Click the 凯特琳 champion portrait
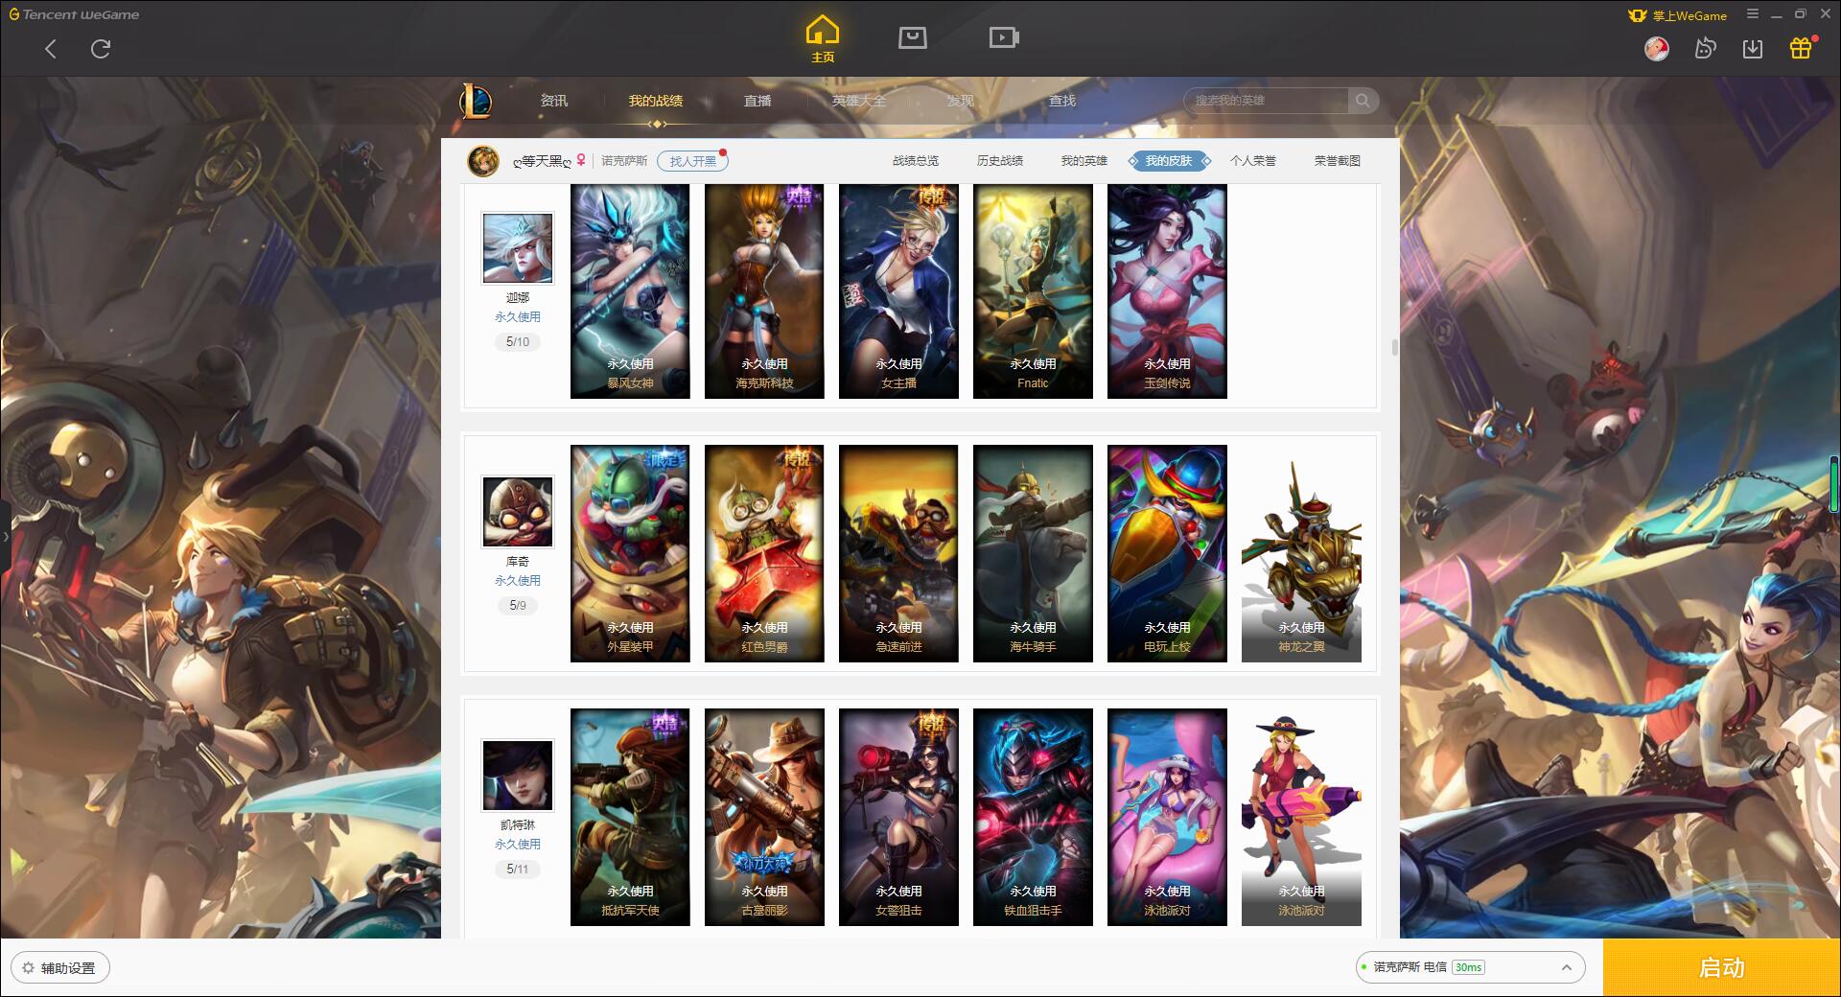Image resolution: width=1841 pixels, height=997 pixels. click(x=518, y=776)
